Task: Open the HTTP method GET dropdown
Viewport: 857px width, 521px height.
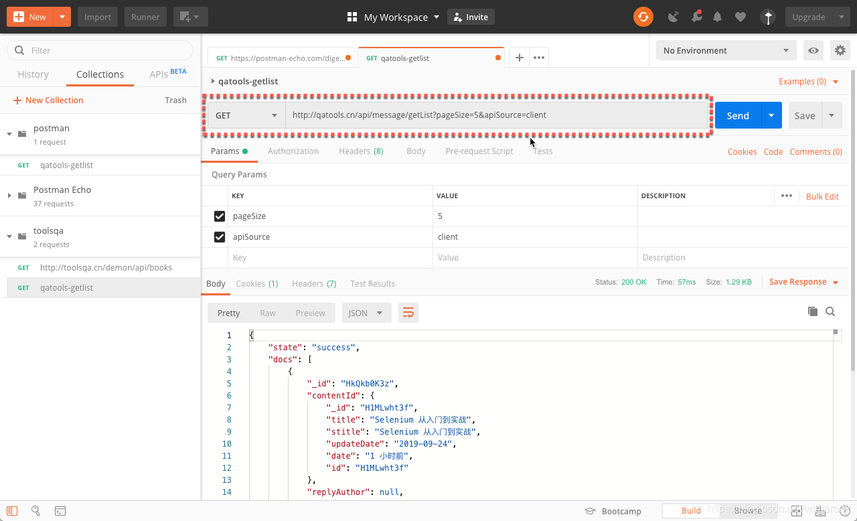Action: [246, 115]
